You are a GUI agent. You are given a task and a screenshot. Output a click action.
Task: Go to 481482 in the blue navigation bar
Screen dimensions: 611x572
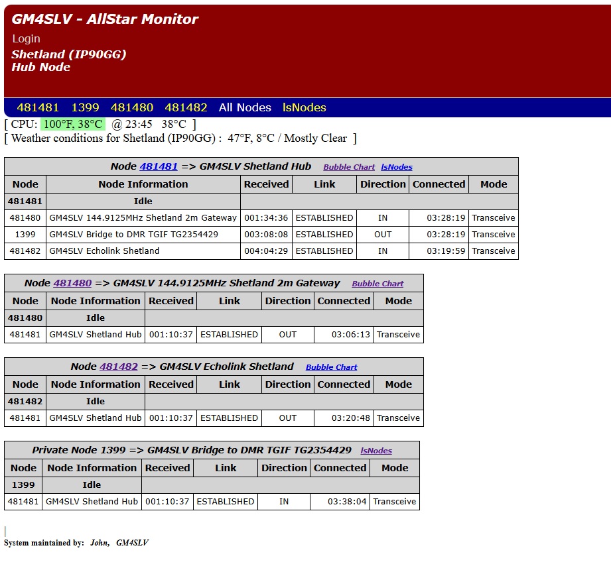pos(186,107)
